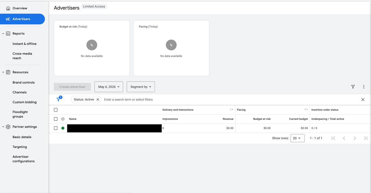Click Underpacing / Total active header
Image resolution: width=371 pixels, height=193 pixels.
coord(328,119)
